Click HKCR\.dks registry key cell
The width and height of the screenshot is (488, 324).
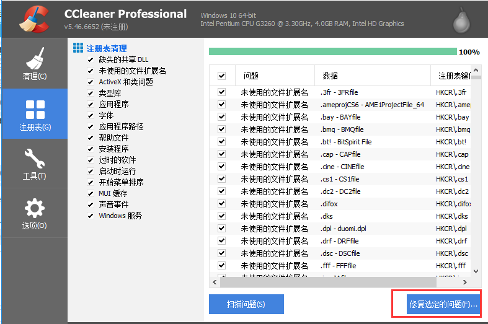(452, 216)
